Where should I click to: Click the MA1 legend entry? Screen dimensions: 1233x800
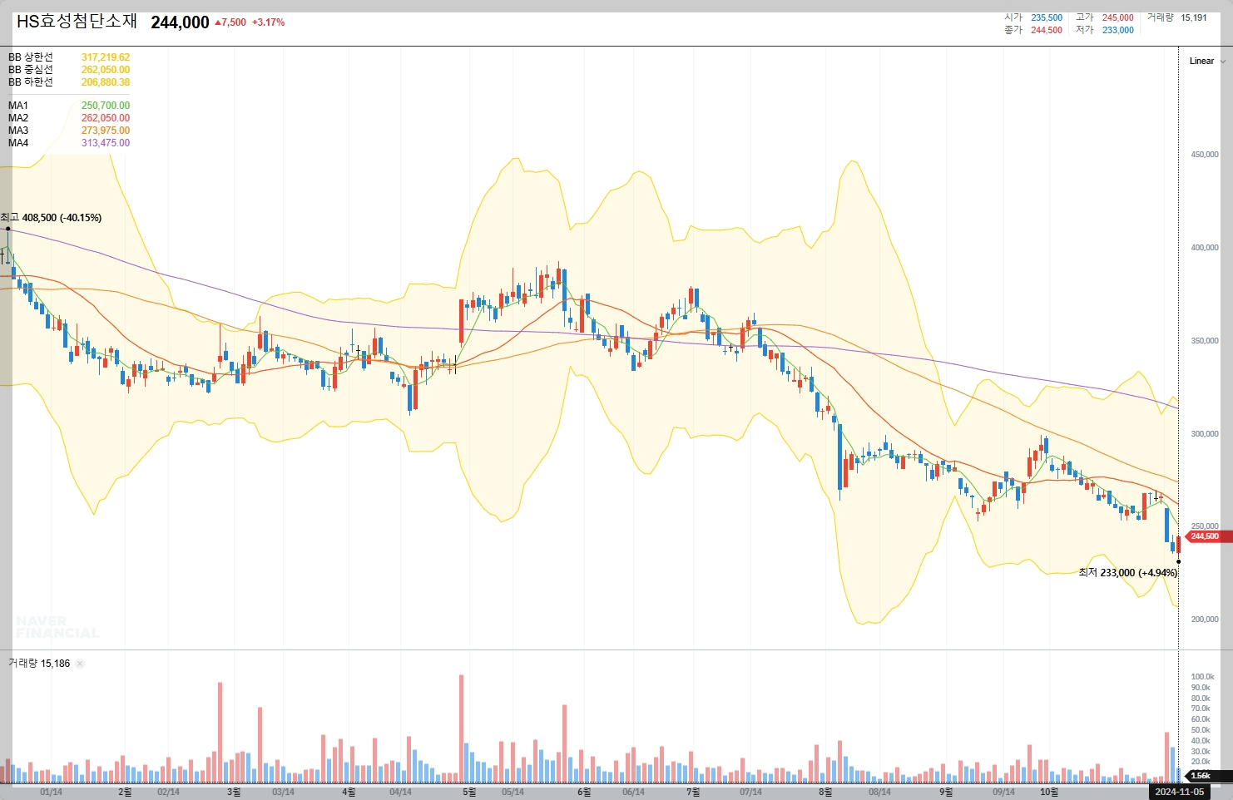[69, 106]
